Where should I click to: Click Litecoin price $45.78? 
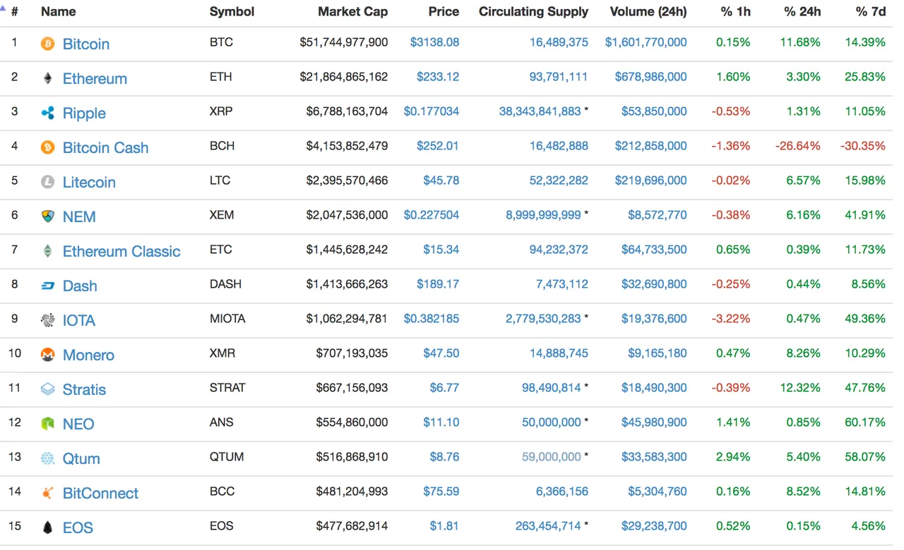[x=441, y=181]
